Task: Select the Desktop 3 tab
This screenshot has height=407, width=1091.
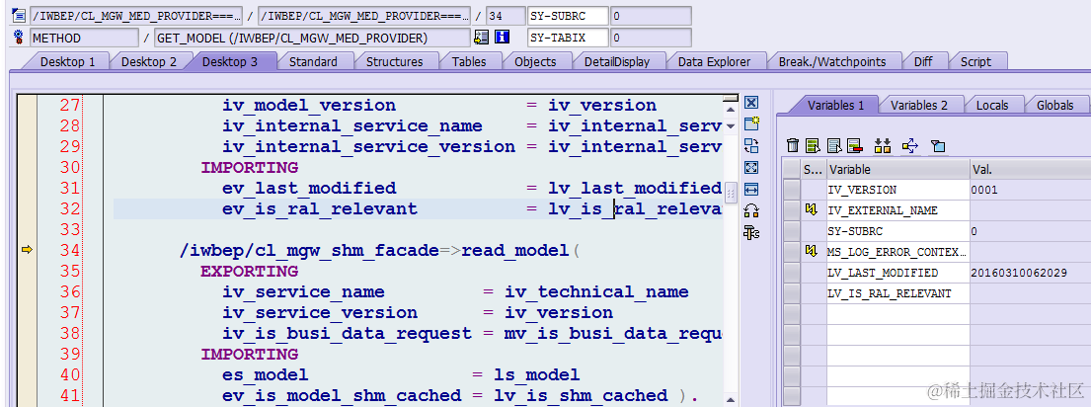Action: pyautogui.click(x=230, y=62)
